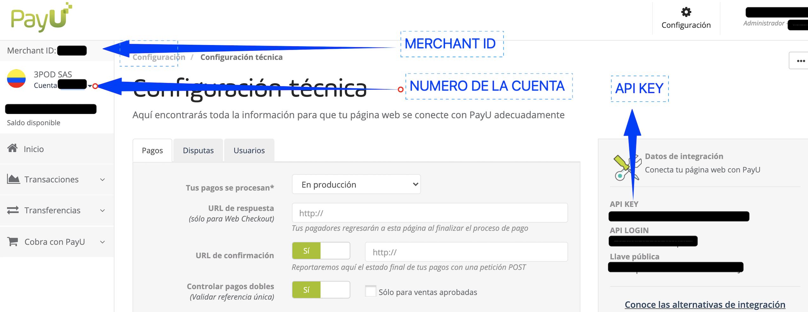The width and height of the screenshot is (808, 312).
Task: Open Configuración via the gear icon
Action: 686,12
